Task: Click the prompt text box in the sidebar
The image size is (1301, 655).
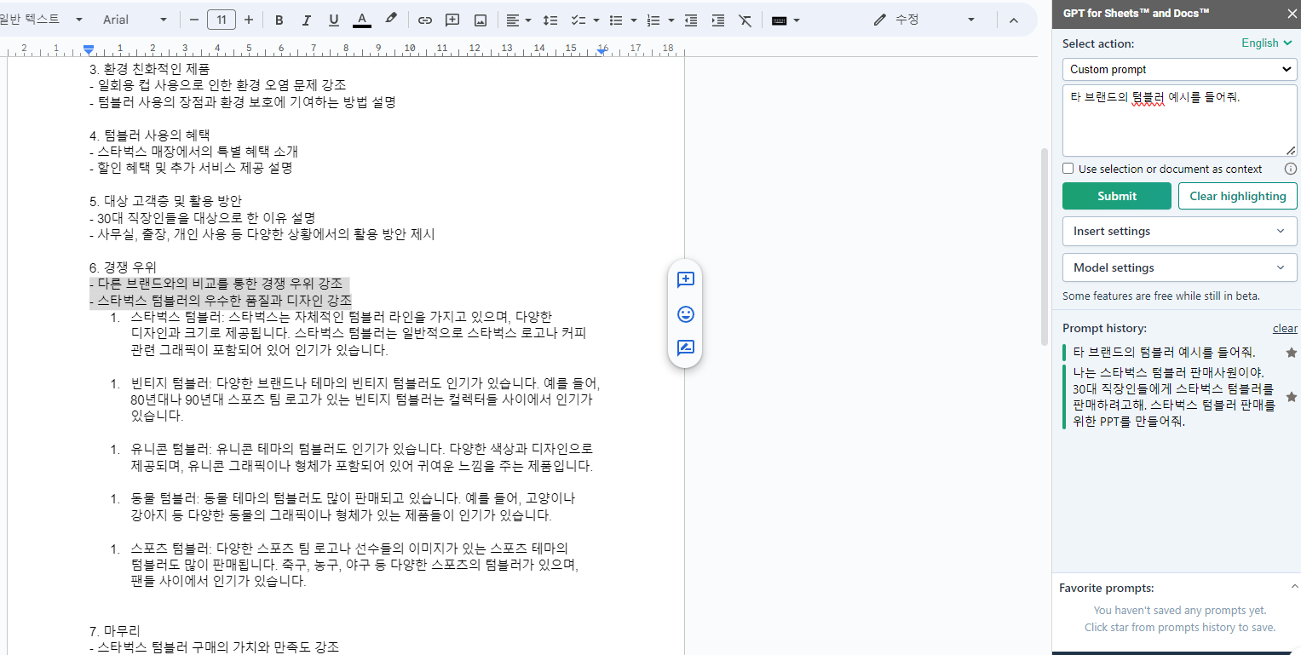Action: click(x=1180, y=119)
